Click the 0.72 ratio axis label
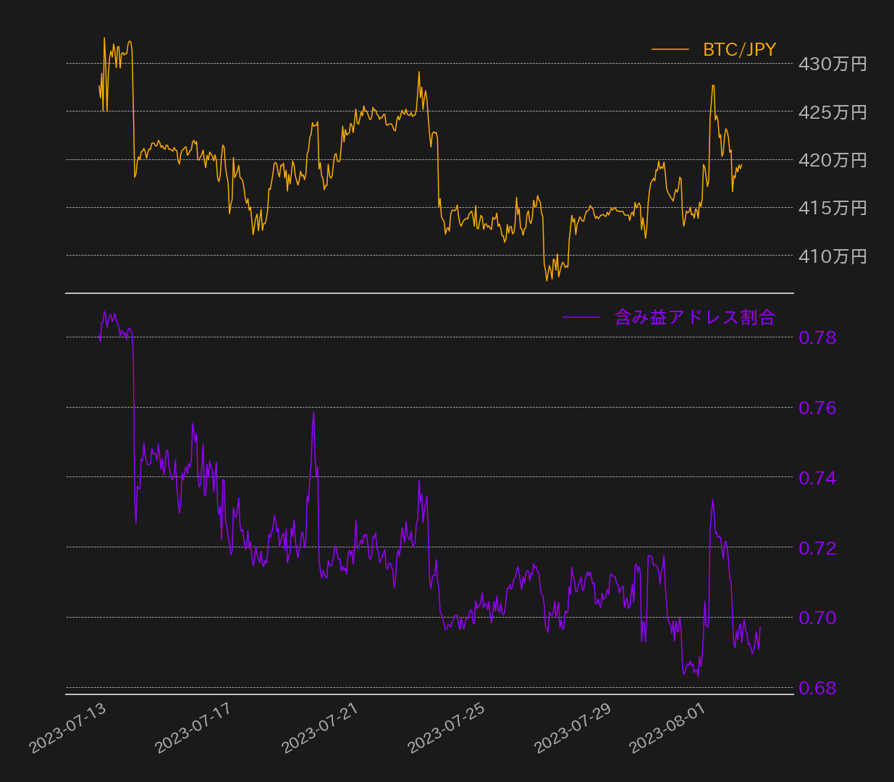This screenshot has height=782, width=894. point(817,548)
